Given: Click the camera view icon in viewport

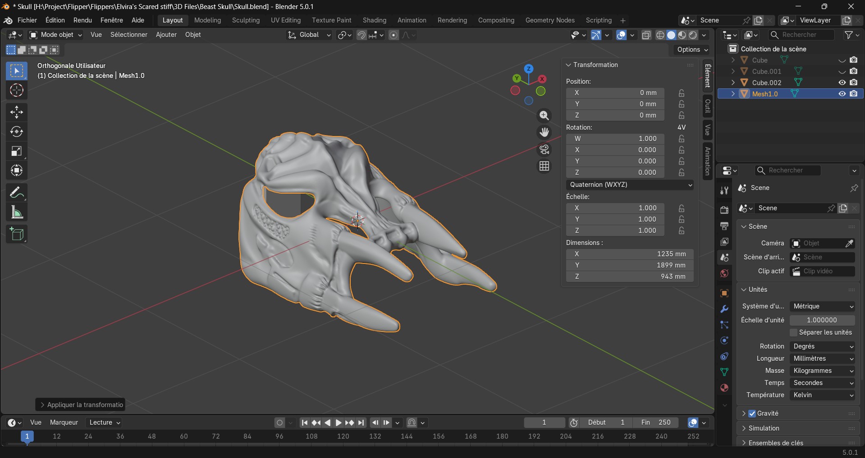Looking at the screenshot, I should tap(544, 150).
